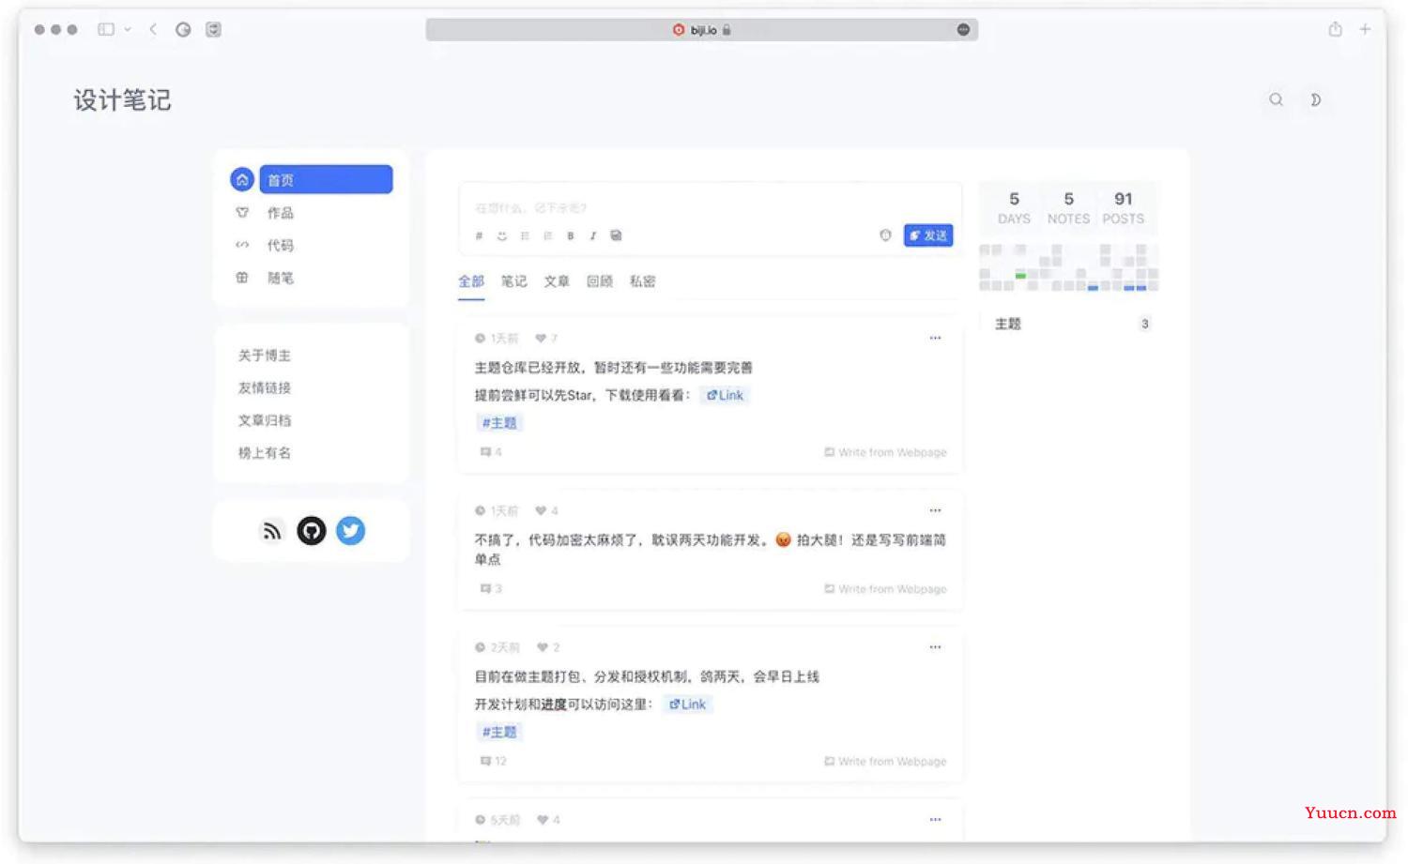Open the first post's more options menu
The height and width of the screenshot is (864, 1408).
pos(935,338)
